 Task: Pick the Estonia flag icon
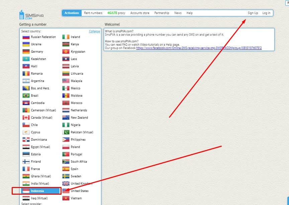pos(26,154)
